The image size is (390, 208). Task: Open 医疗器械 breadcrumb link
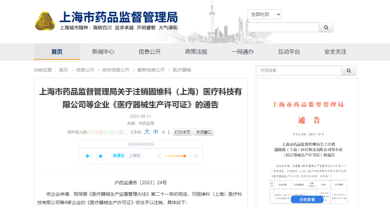click(181, 70)
